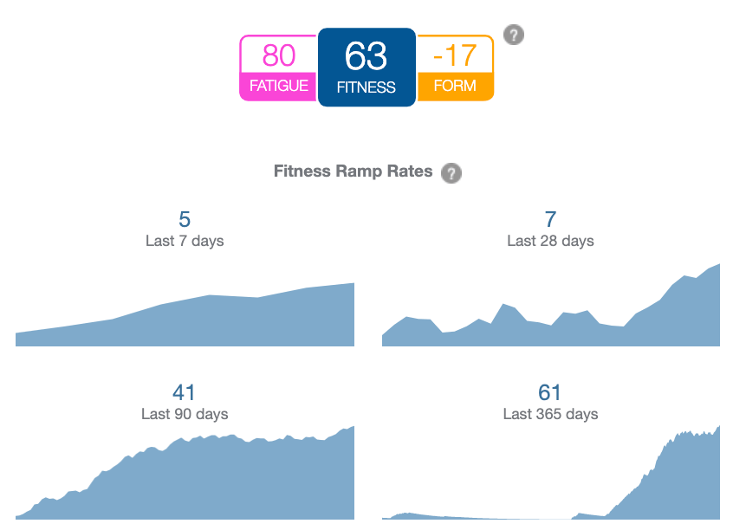Image resolution: width=733 pixels, height=530 pixels.
Task: Select the "Last 365 days" label
Action: point(551,414)
